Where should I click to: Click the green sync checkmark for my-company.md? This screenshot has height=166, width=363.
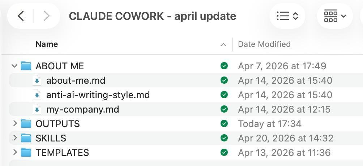coord(224,109)
